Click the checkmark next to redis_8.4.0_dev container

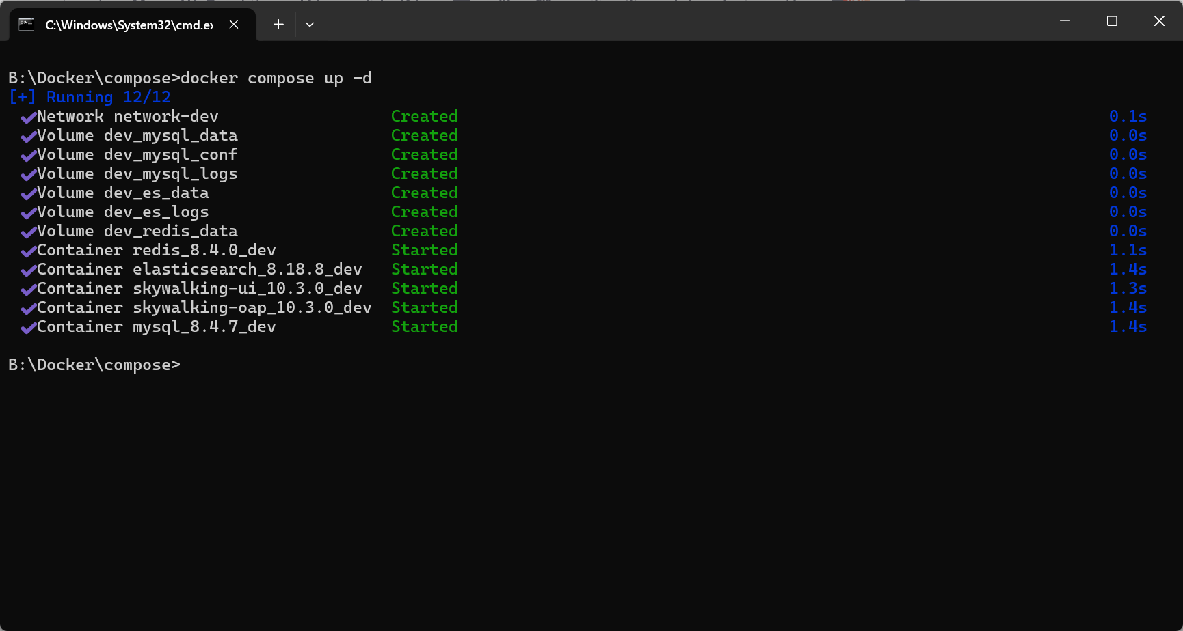[29, 251]
